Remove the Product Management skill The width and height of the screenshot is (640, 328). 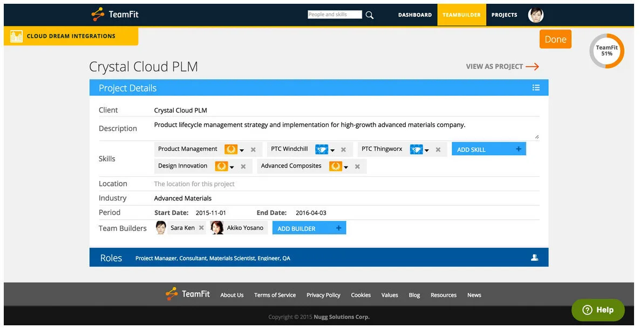[x=253, y=150]
